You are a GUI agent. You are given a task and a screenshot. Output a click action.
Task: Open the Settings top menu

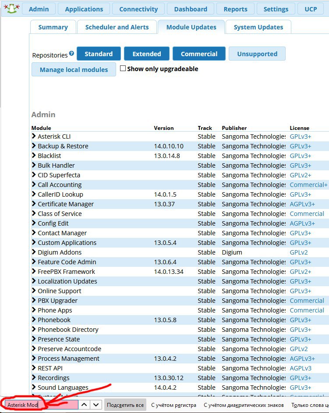(276, 9)
